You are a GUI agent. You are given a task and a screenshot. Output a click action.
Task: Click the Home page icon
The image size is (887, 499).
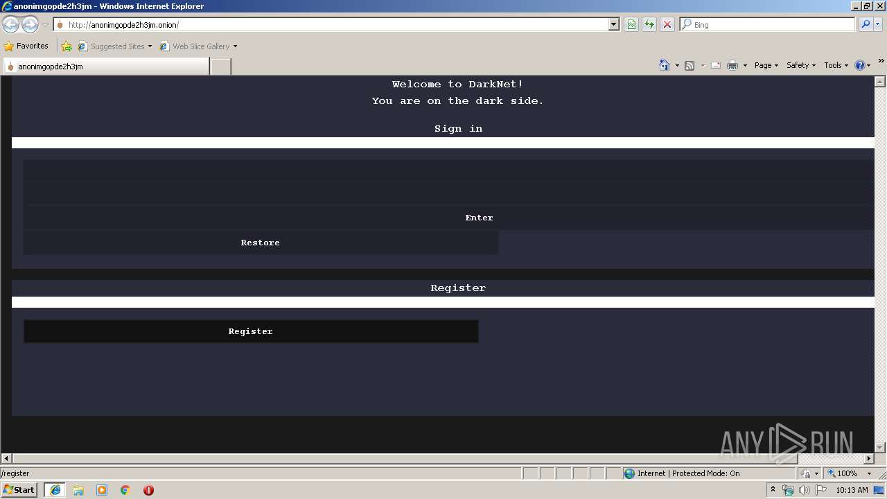click(665, 65)
